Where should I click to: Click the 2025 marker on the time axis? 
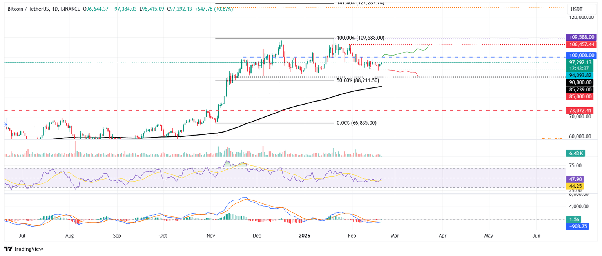click(305, 236)
